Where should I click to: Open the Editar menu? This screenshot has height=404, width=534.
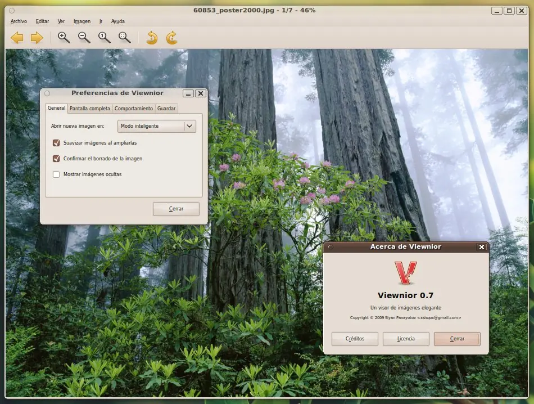(42, 21)
